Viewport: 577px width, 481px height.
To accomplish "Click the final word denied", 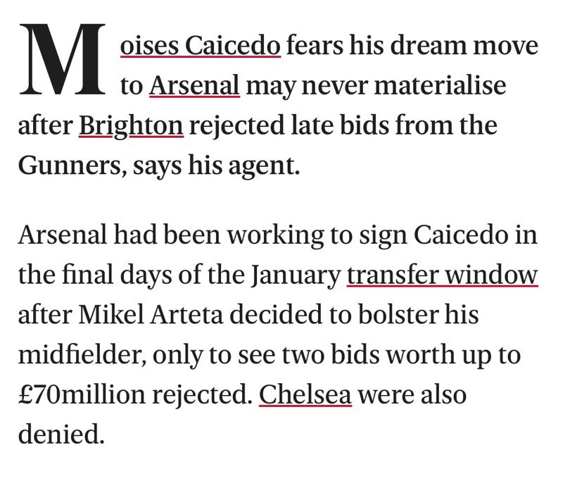I will click(59, 434).
